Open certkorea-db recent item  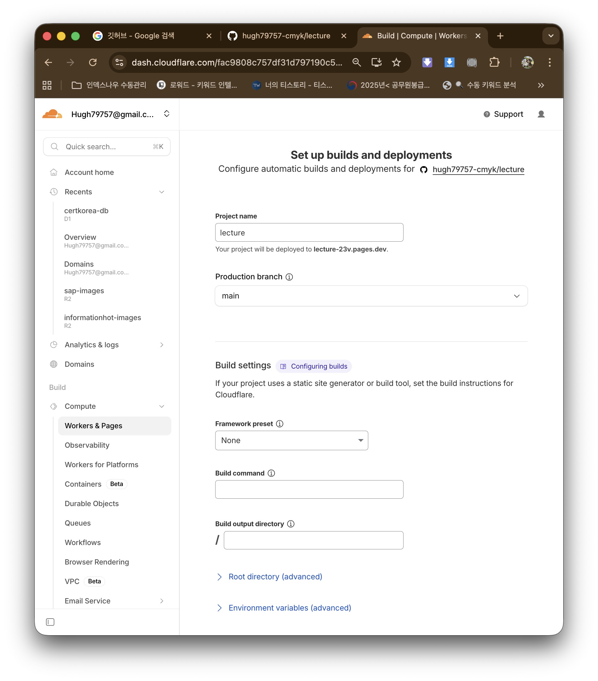click(86, 214)
